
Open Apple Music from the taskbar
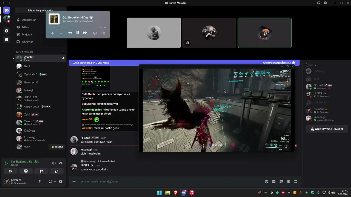click(x=192, y=193)
